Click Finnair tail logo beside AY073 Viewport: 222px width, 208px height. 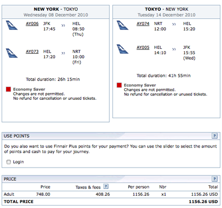point(12,53)
